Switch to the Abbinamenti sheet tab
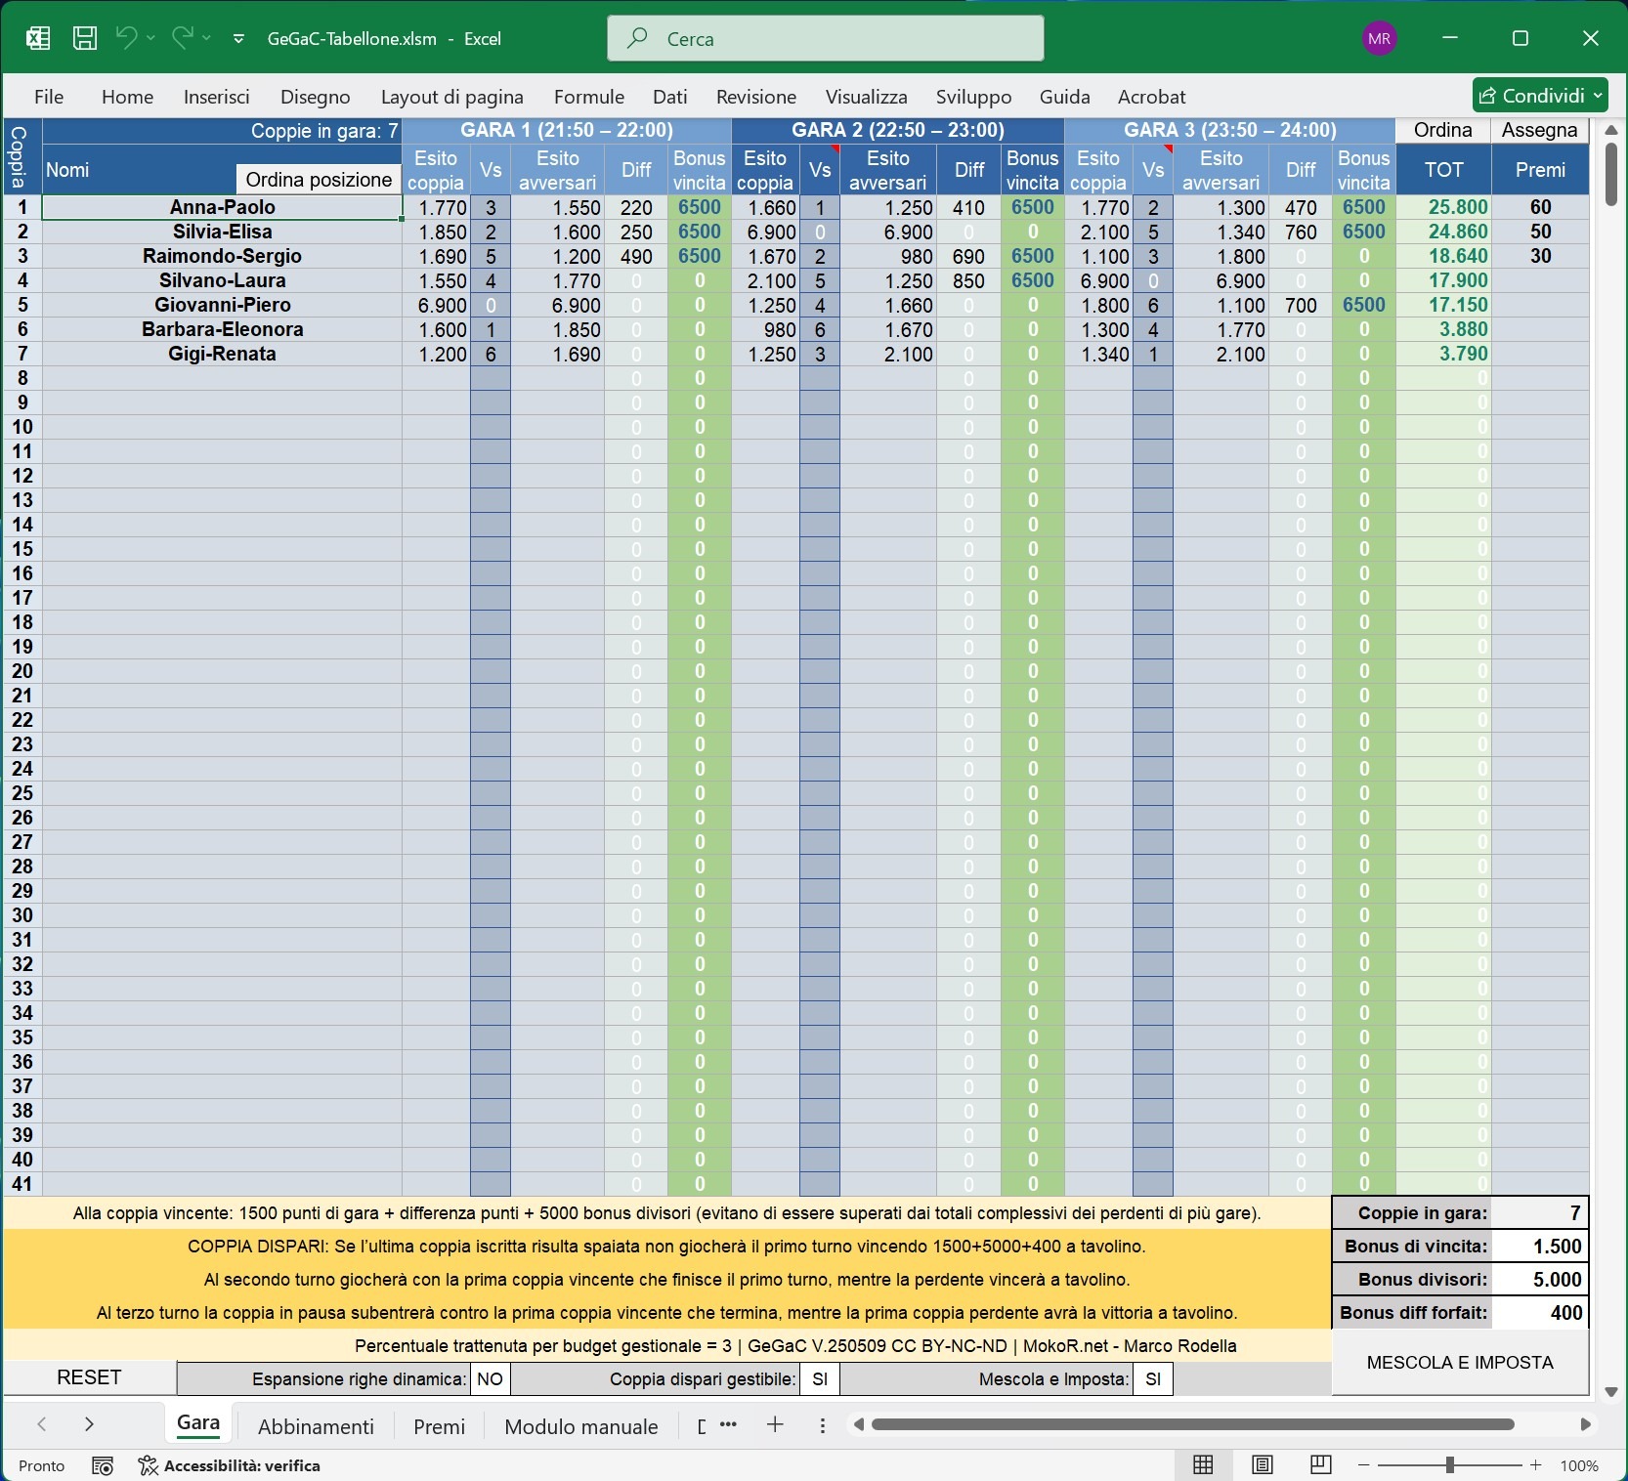This screenshot has width=1628, height=1481. pyautogui.click(x=316, y=1426)
